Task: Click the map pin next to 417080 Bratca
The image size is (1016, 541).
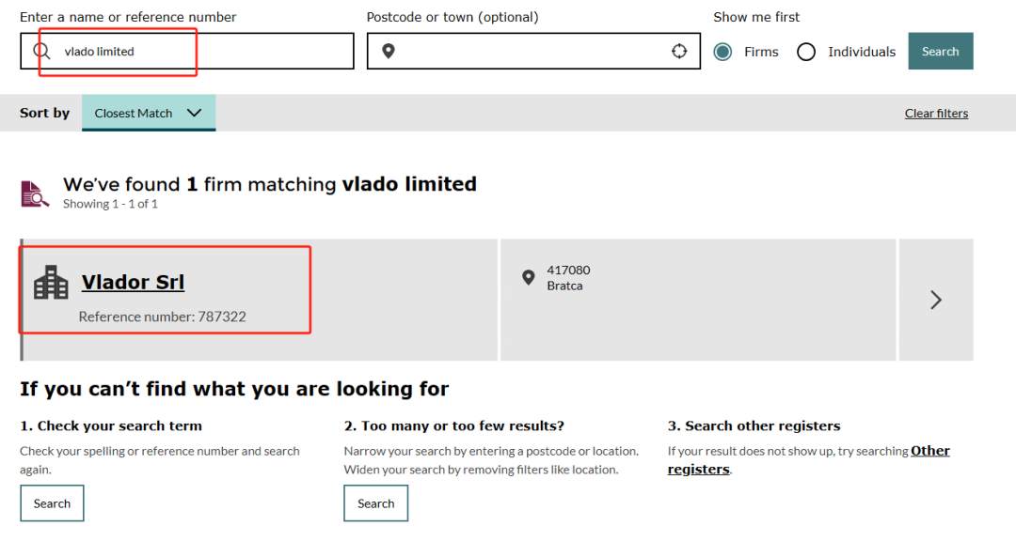Action: click(529, 277)
